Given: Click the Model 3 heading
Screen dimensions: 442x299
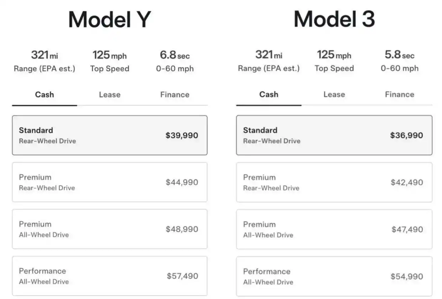Looking at the screenshot, I should (x=334, y=19).
